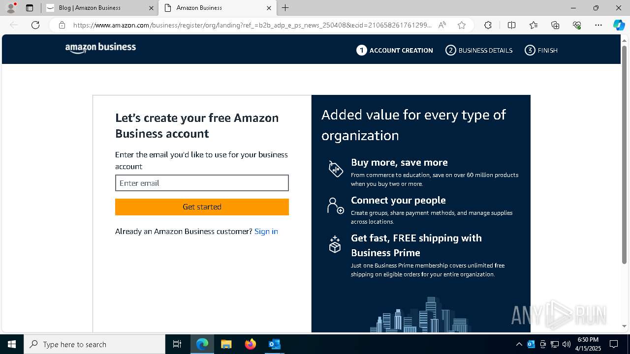This screenshot has height=354, width=630.
Task: Open browser Extensions puzzle icon
Action: (x=488, y=25)
